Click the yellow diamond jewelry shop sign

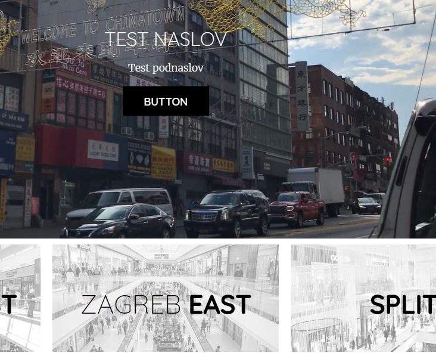click(x=163, y=163)
